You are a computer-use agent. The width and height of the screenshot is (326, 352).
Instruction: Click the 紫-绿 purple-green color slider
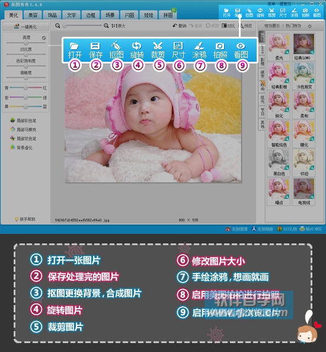coord(25,97)
